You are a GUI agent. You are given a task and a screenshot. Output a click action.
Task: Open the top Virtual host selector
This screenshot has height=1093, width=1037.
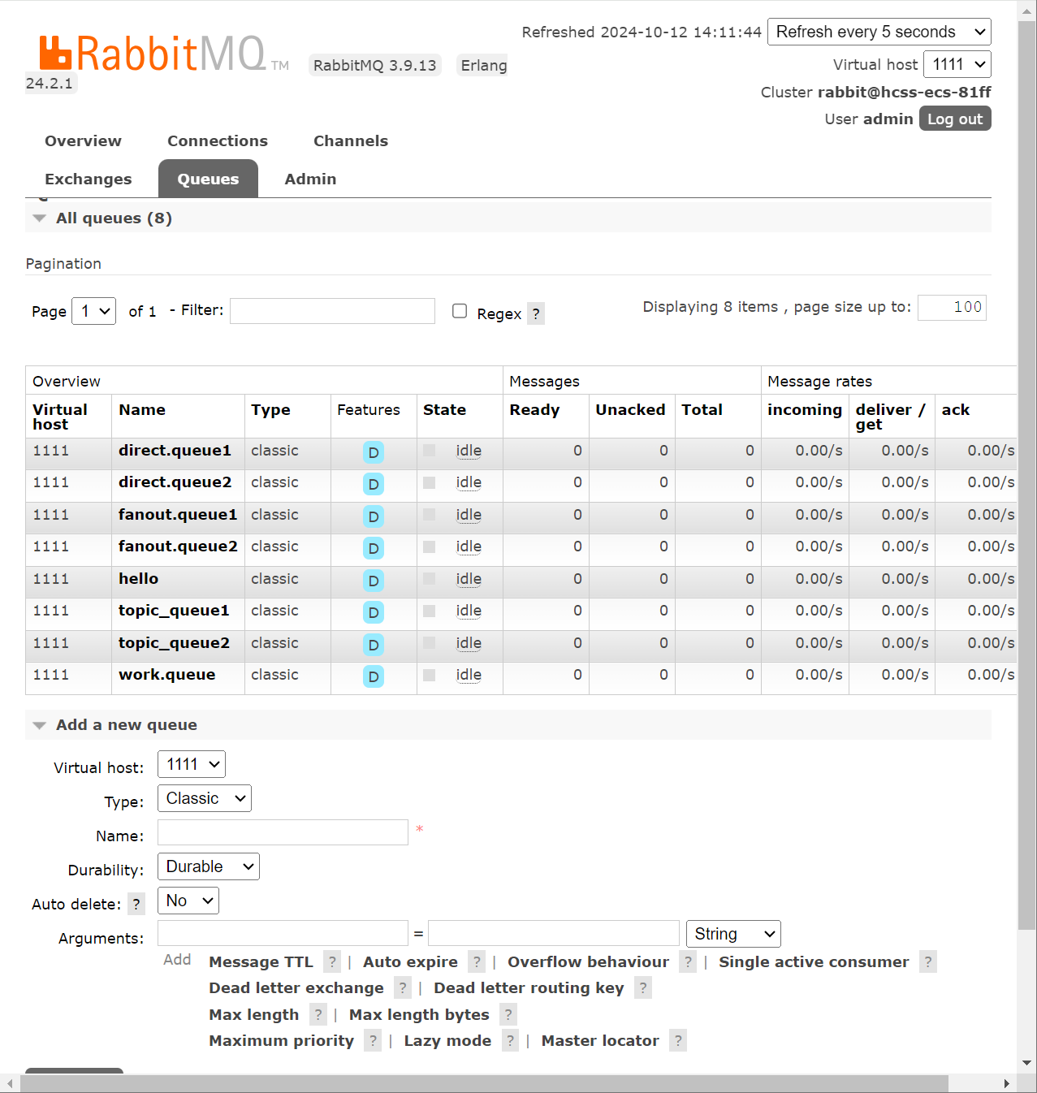coord(957,64)
